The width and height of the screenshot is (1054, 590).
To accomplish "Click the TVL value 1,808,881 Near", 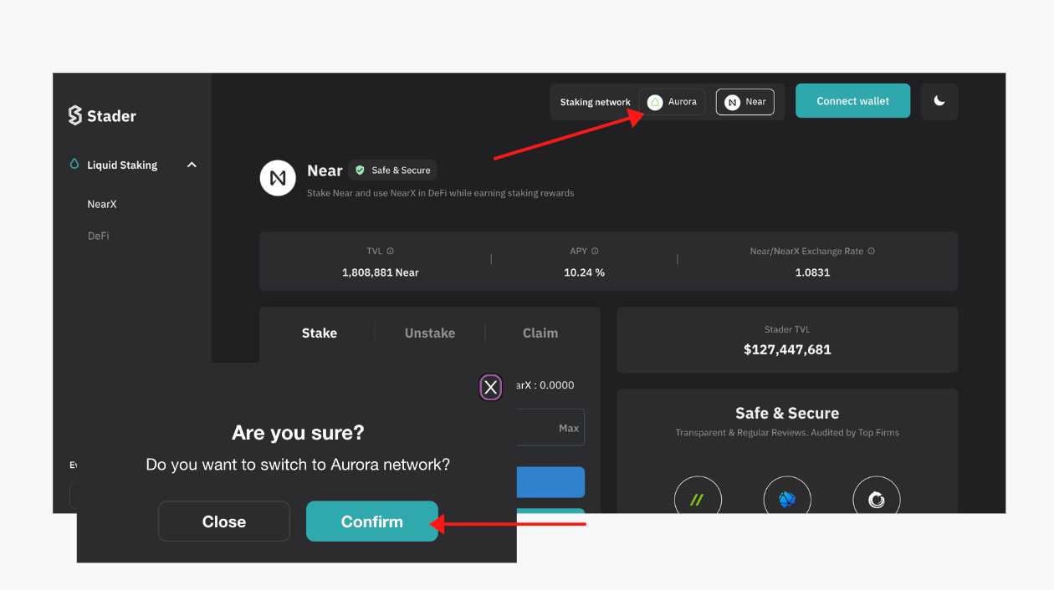I will pyautogui.click(x=381, y=272).
